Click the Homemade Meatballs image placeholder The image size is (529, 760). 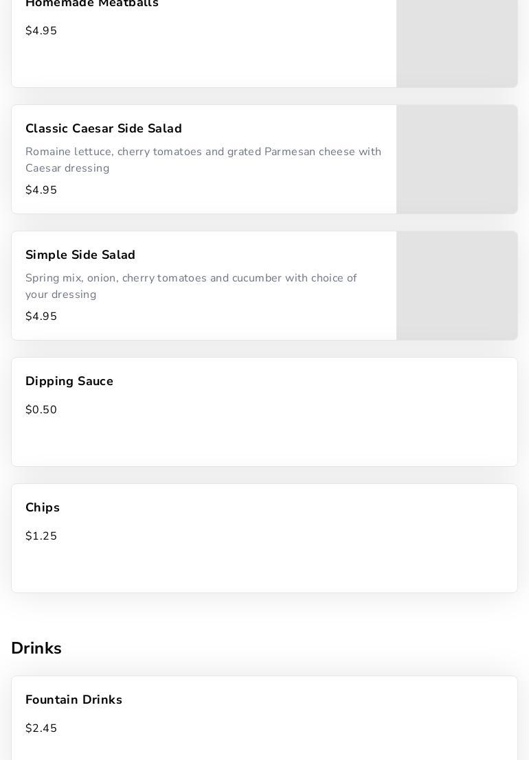pyautogui.click(x=457, y=41)
